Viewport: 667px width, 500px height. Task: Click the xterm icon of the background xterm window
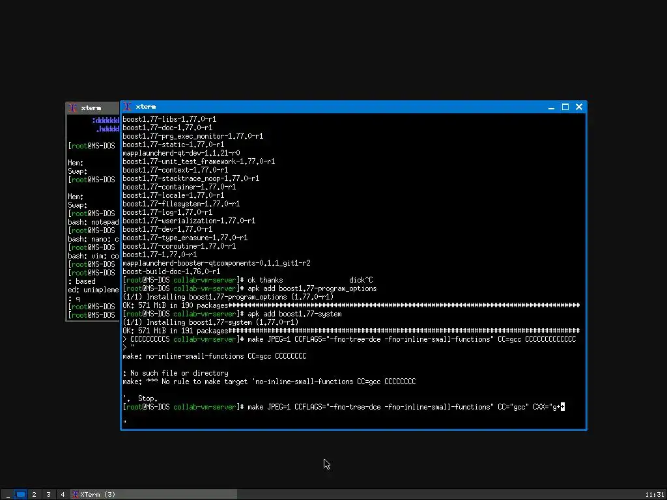73,108
